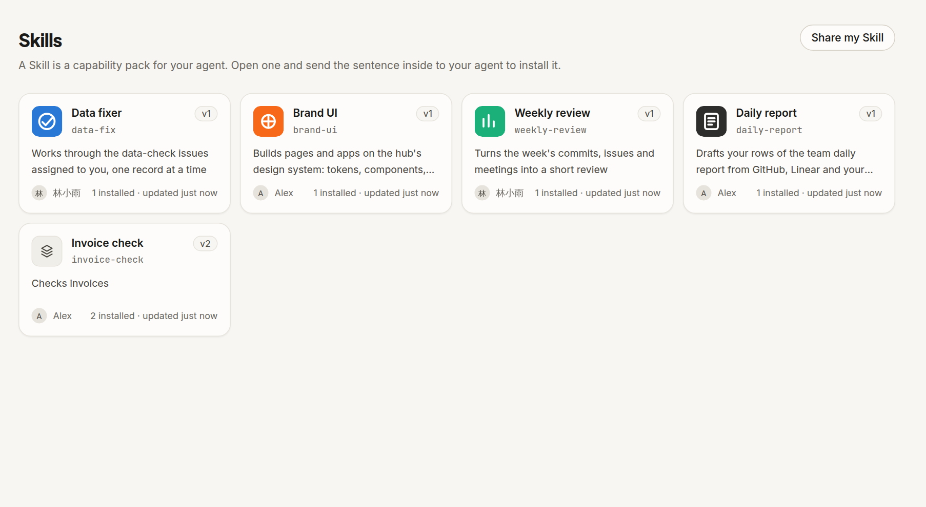Click author name Alex on Daily report card

tap(727, 193)
